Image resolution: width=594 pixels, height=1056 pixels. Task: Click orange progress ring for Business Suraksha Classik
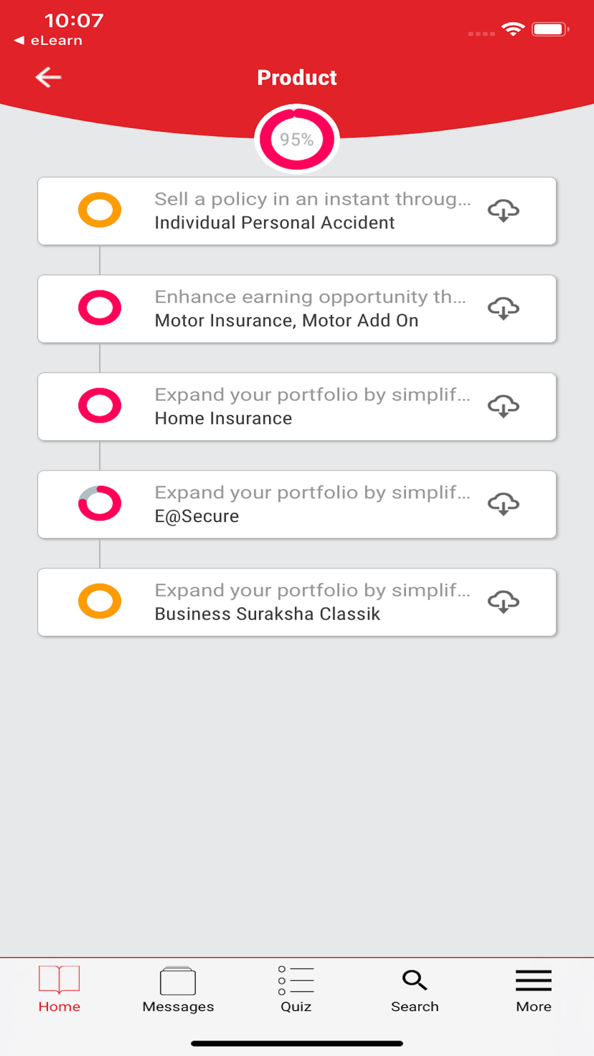100,601
